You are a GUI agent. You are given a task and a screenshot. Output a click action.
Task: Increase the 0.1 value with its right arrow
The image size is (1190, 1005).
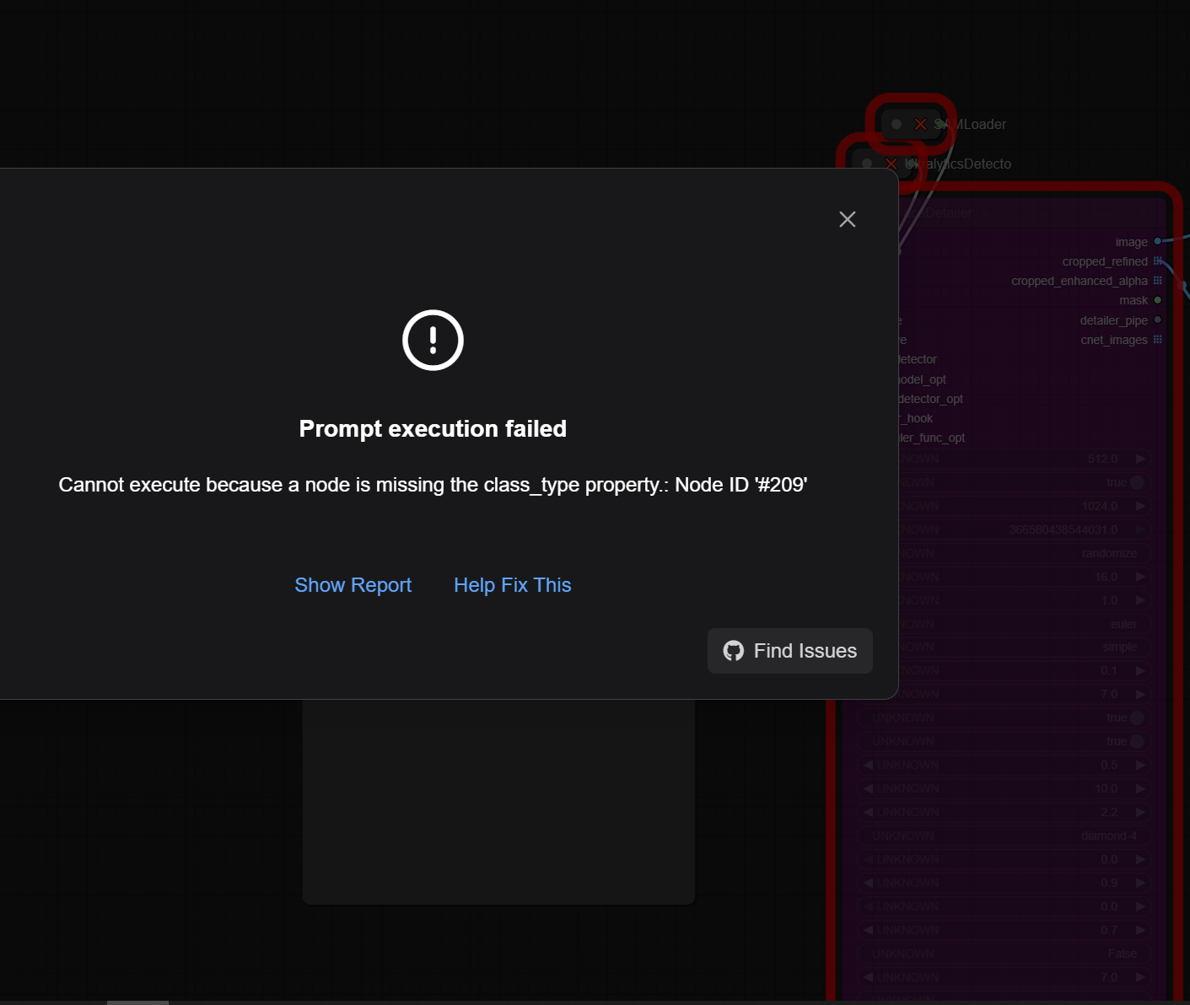[1140, 671]
